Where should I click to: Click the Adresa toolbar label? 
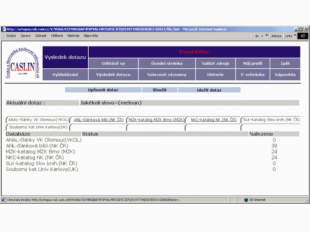pos(276,36)
